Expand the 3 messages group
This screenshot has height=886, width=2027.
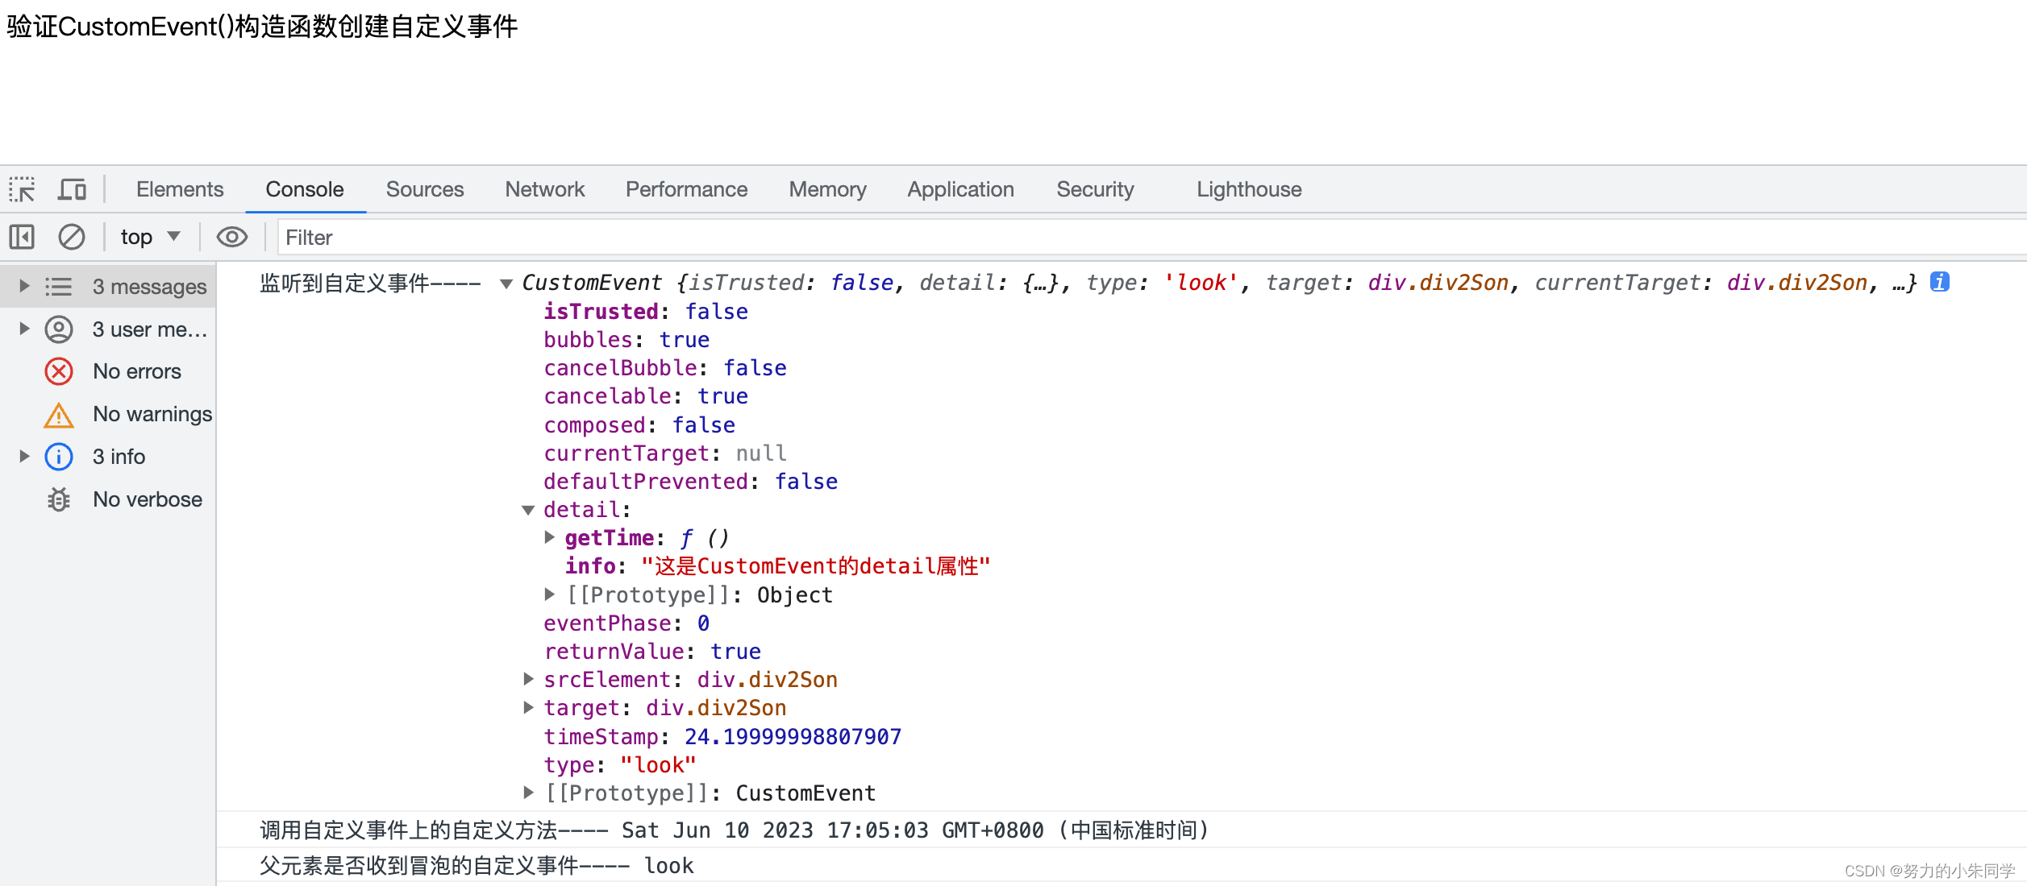click(x=24, y=287)
